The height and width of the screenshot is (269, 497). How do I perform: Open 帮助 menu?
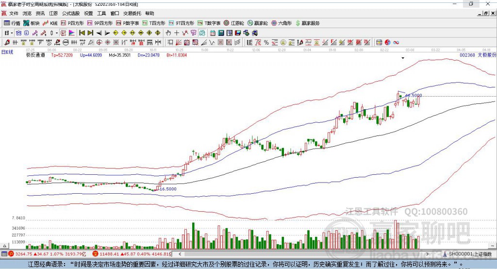point(149,13)
